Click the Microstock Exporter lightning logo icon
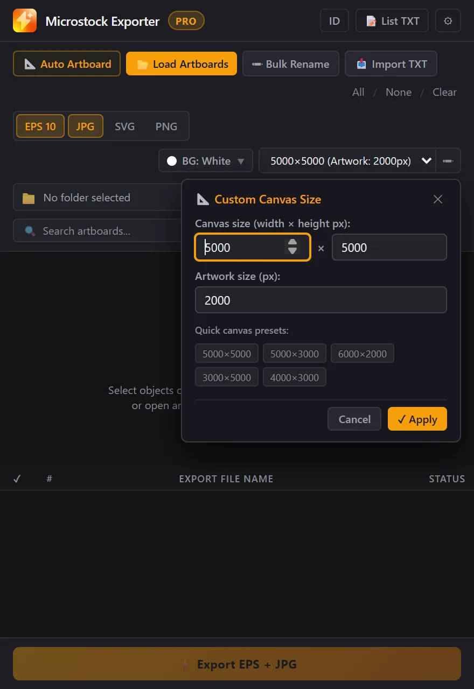 pyautogui.click(x=25, y=21)
